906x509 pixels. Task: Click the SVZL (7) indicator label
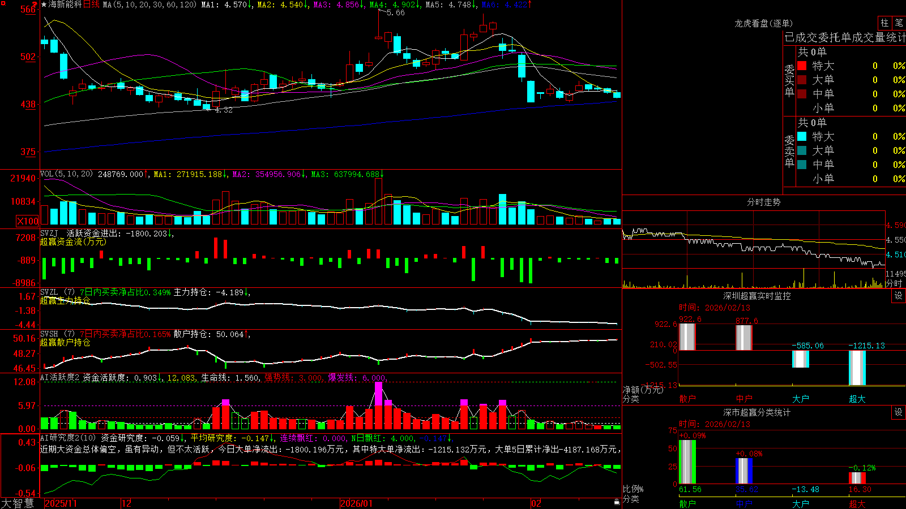coord(58,292)
